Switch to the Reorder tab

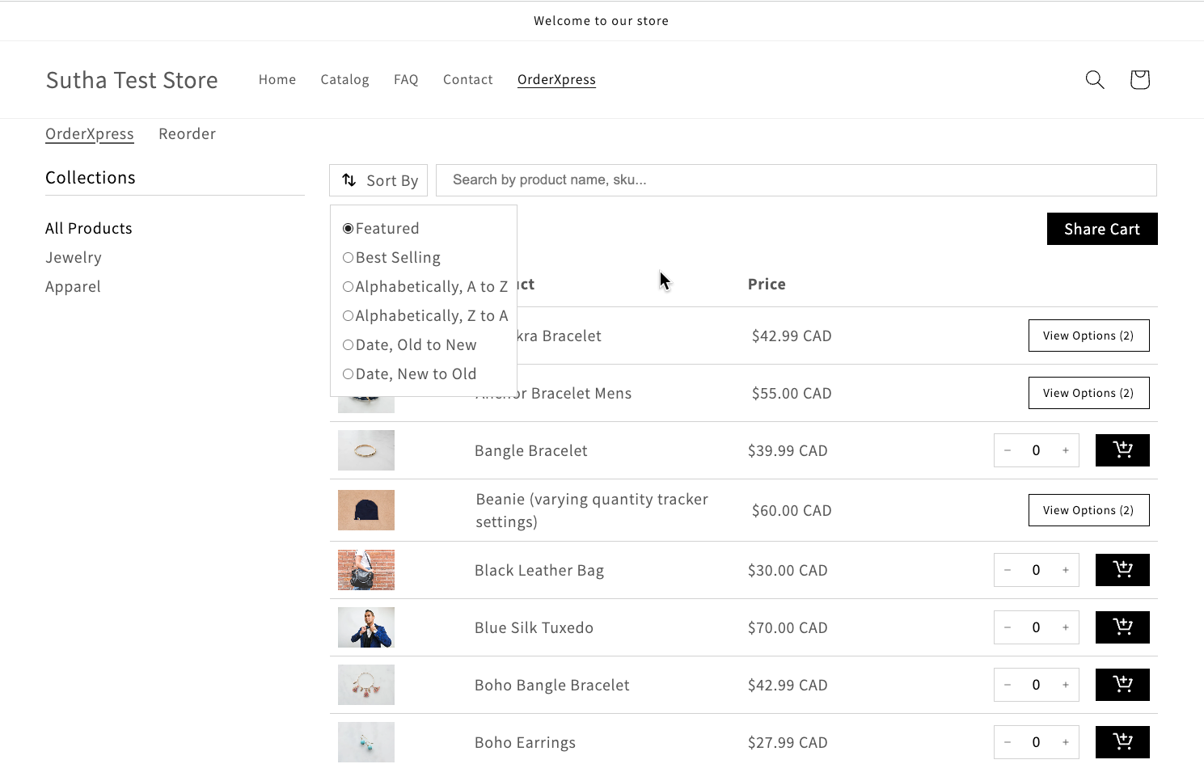coord(187,134)
